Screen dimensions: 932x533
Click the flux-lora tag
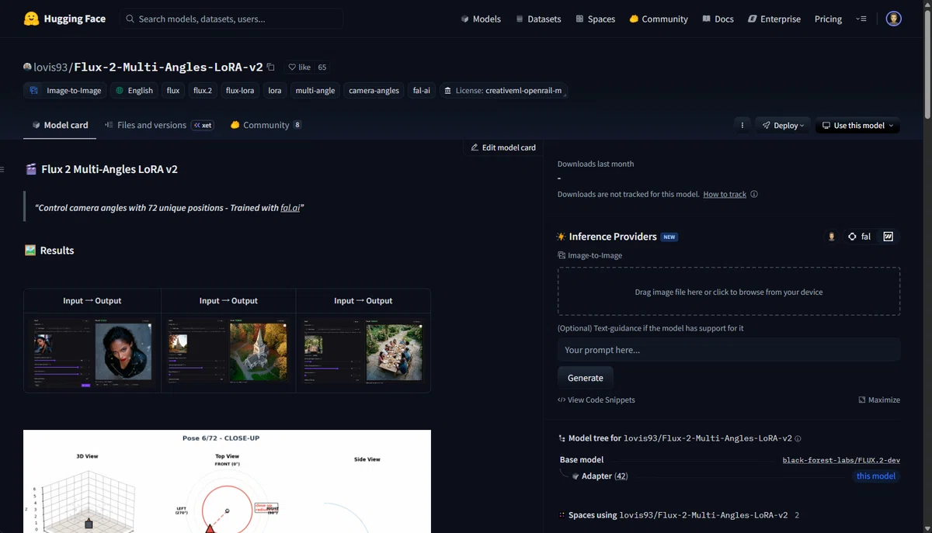click(240, 90)
